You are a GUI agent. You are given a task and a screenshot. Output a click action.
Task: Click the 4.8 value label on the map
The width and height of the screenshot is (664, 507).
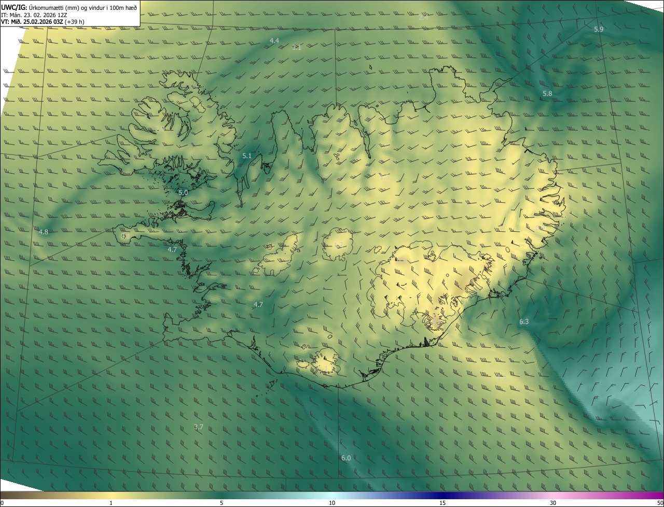point(44,232)
